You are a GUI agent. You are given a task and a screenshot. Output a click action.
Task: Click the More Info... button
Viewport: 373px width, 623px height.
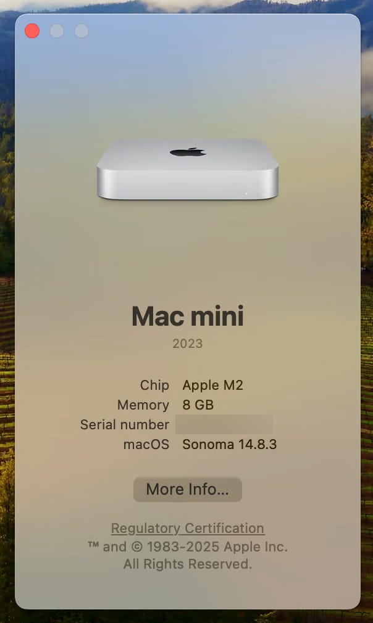[x=187, y=489]
